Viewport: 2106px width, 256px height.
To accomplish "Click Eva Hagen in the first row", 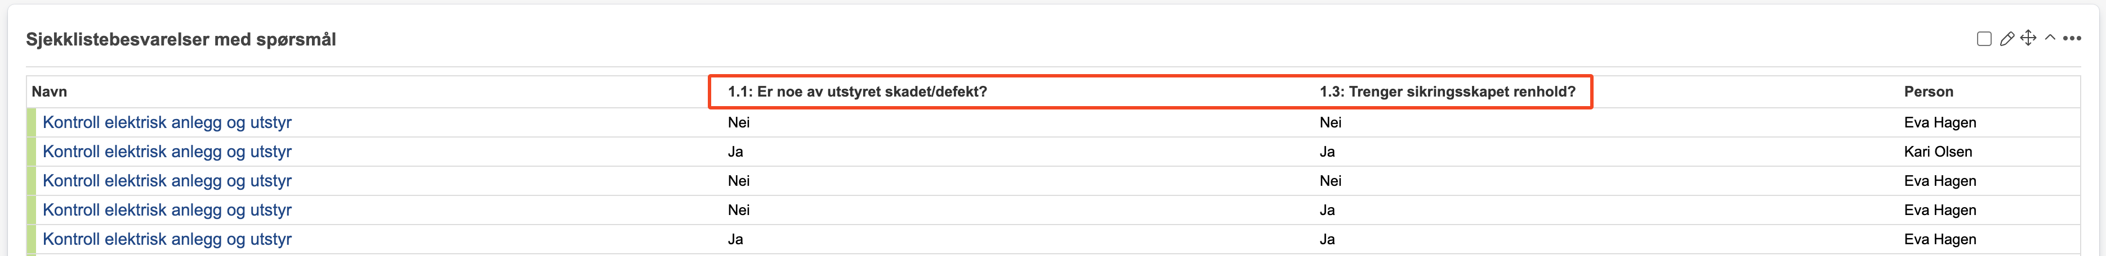I will click(x=1939, y=122).
